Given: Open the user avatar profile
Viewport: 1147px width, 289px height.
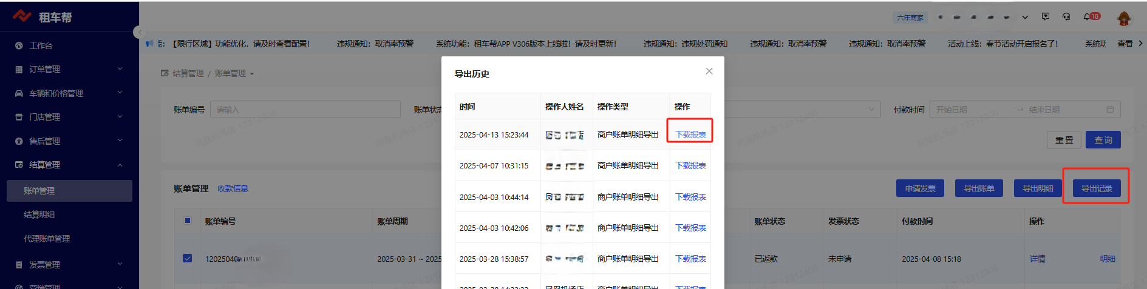Looking at the screenshot, I should (1124, 18).
